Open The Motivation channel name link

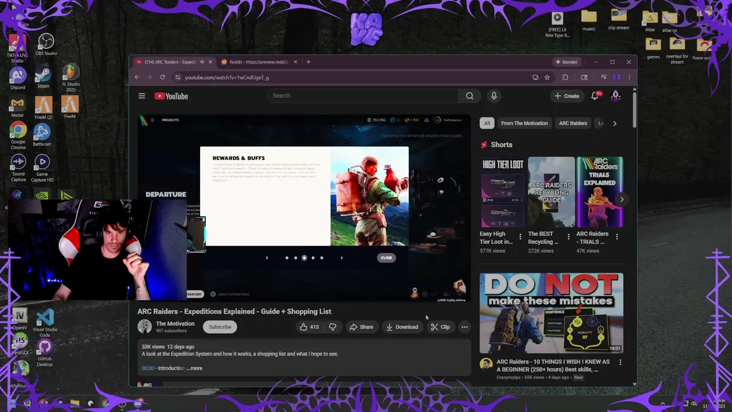(x=175, y=323)
